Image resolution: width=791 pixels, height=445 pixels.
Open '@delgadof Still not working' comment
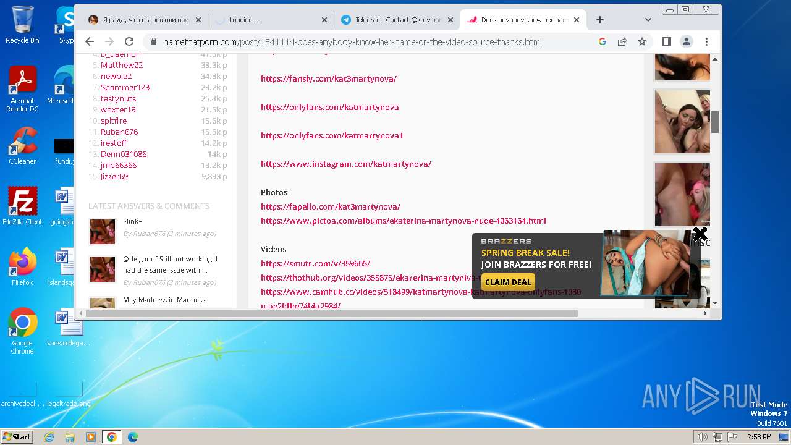pyautogui.click(x=170, y=265)
